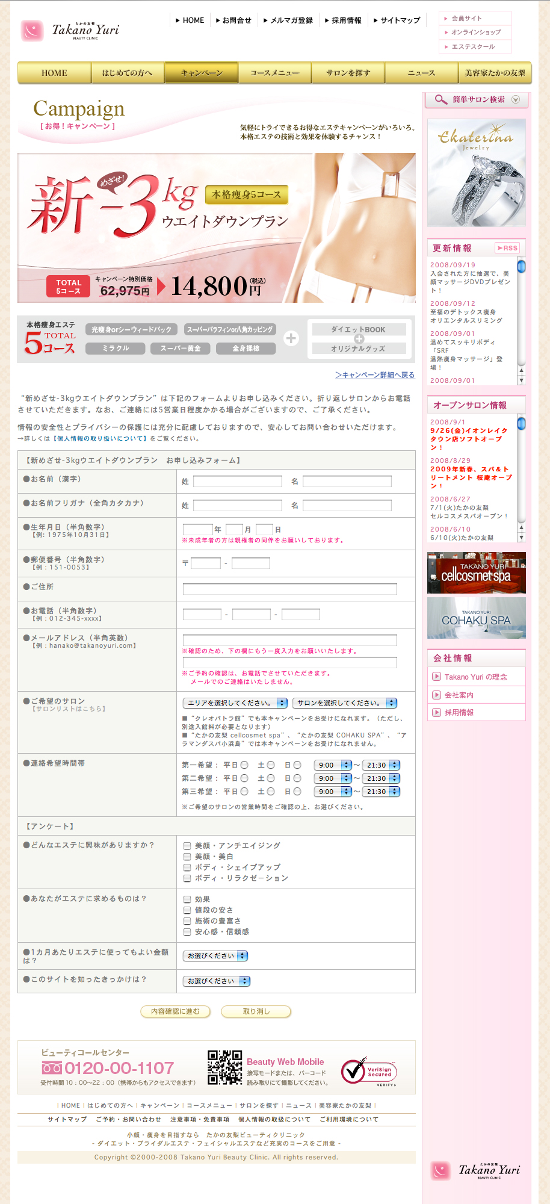This screenshot has height=1204, width=550.
Task: Open the コースメニュー navigation tab
Action: 274,73
